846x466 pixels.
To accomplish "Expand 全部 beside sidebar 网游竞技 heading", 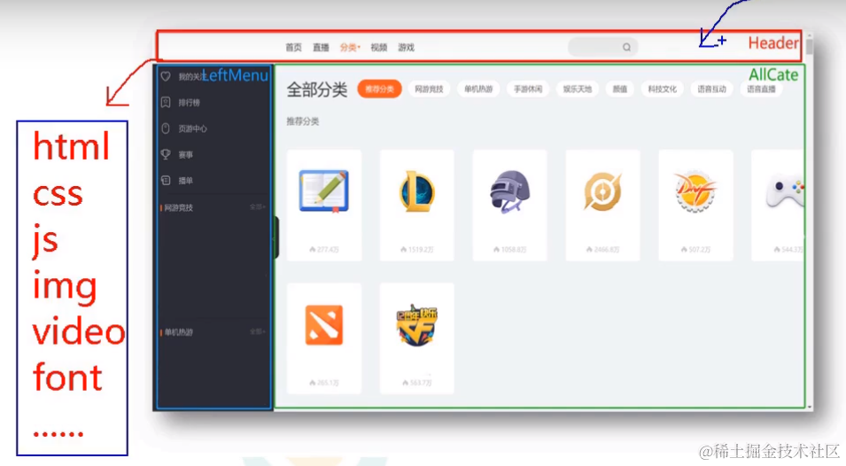I will (x=258, y=207).
